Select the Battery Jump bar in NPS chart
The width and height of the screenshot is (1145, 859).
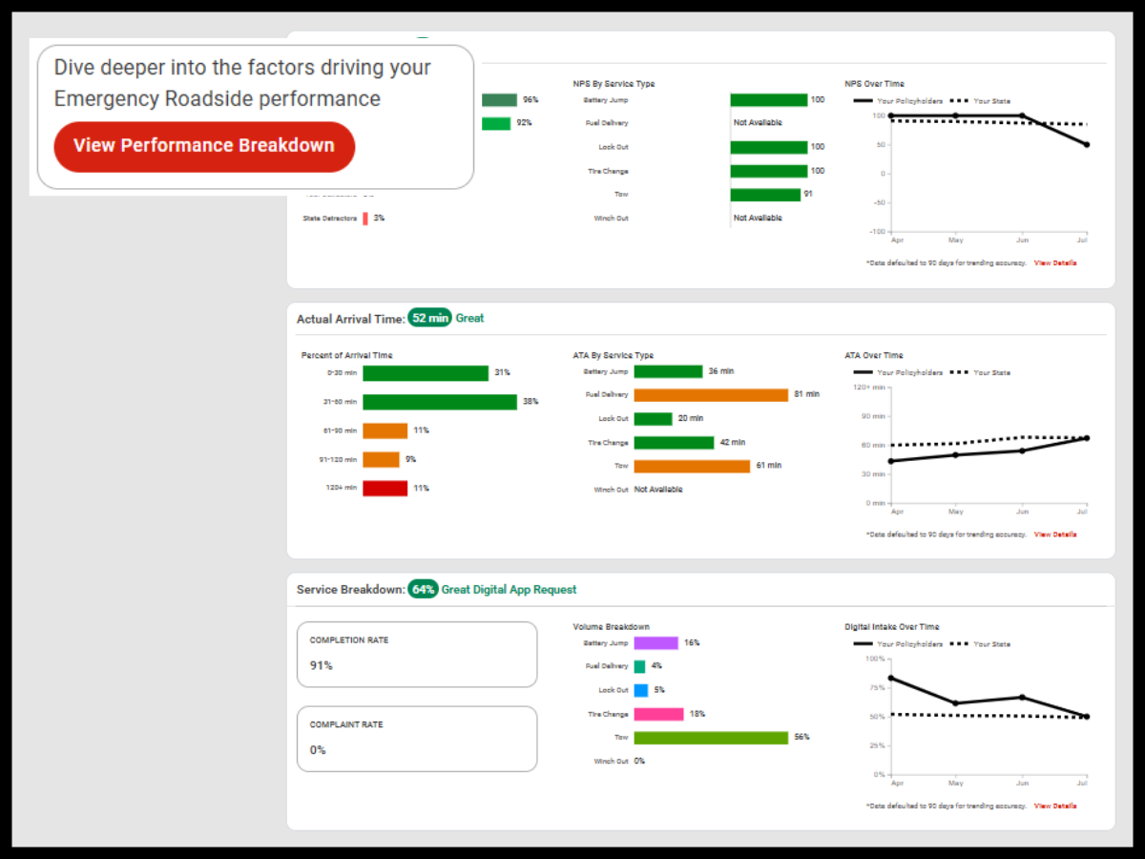coord(768,98)
